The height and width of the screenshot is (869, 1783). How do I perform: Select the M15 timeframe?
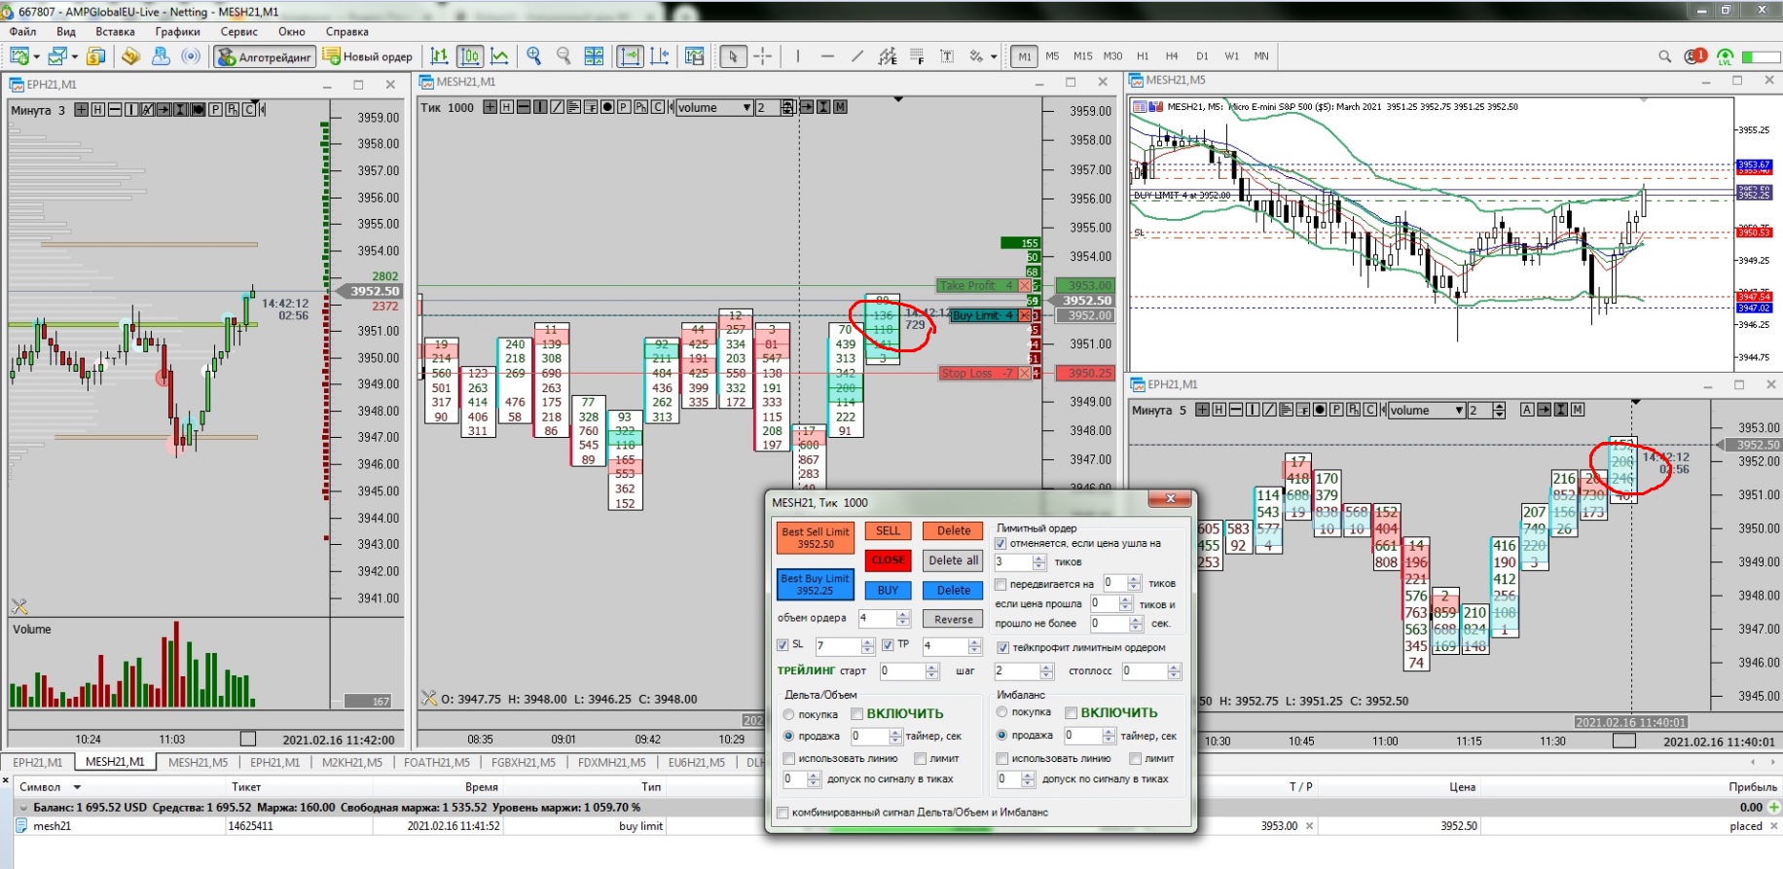pyautogui.click(x=1082, y=56)
